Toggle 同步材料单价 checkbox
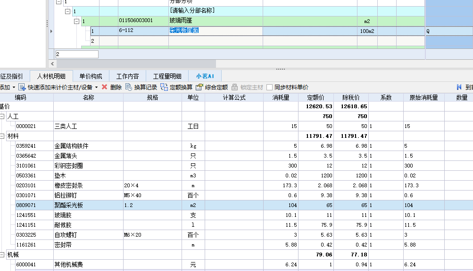Viewport: 473px width, 271px height. click(270, 88)
